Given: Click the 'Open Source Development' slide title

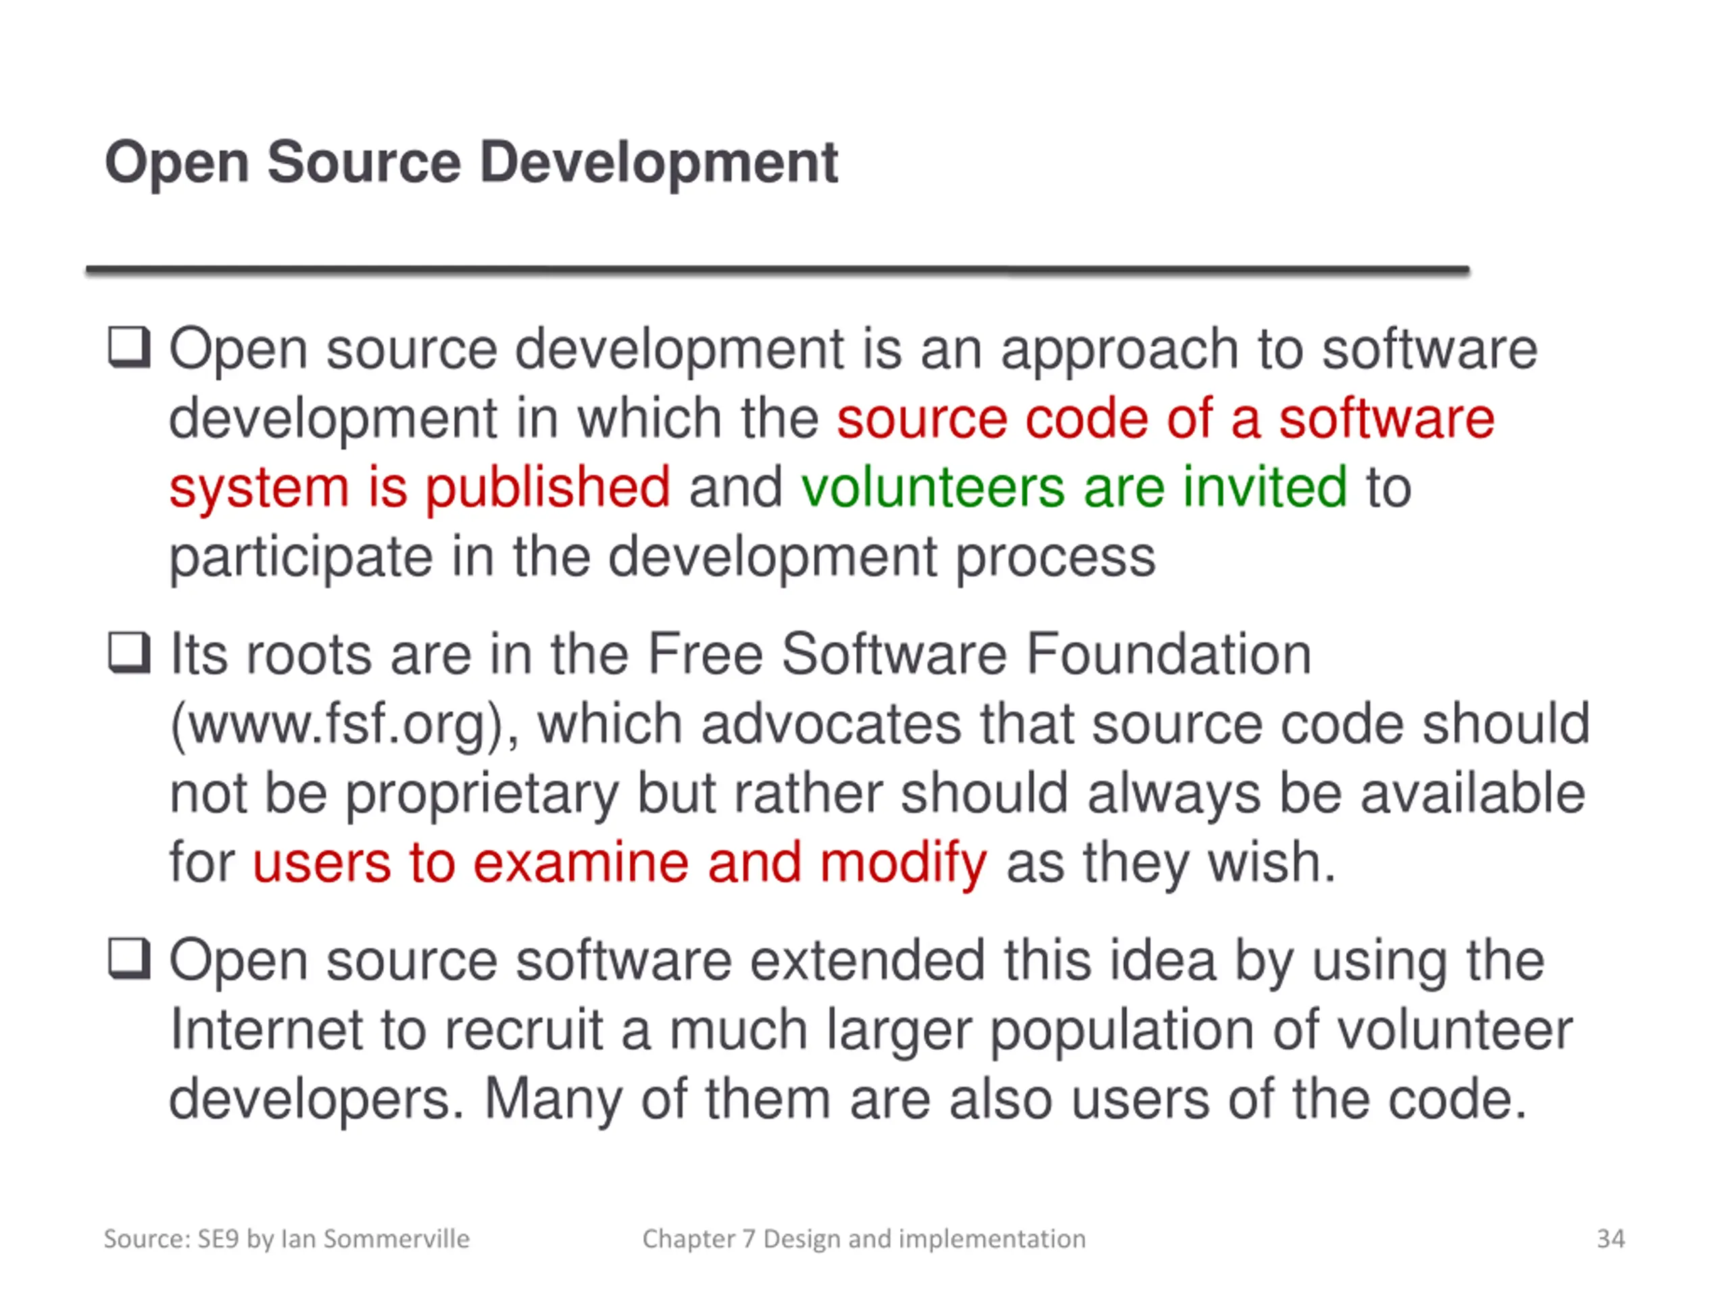Looking at the screenshot, I should (472, 164).
